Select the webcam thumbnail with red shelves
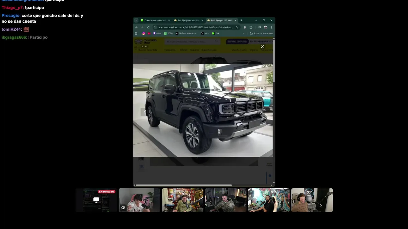 183,200
